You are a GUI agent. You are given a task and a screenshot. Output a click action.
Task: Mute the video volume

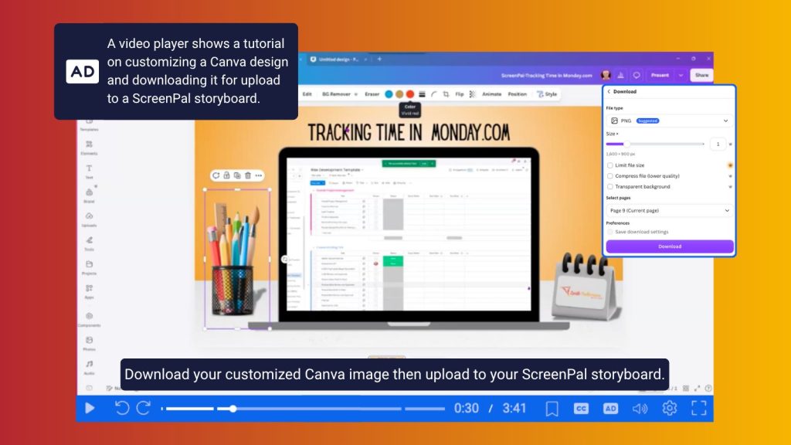[640, 408]
